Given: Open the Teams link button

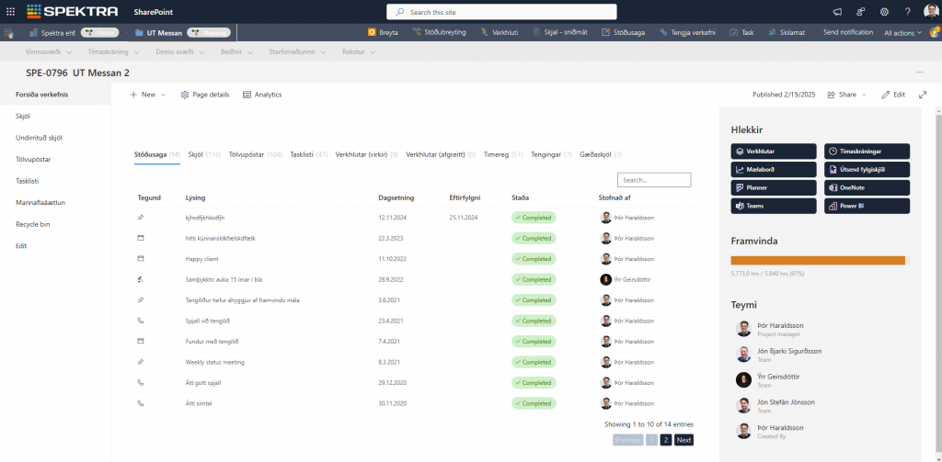Looking at the screenshot, I should click(x=773, y=206).
